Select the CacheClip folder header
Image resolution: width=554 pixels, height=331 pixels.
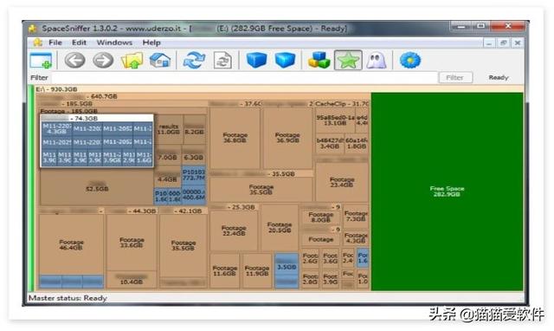click(341, 104)
